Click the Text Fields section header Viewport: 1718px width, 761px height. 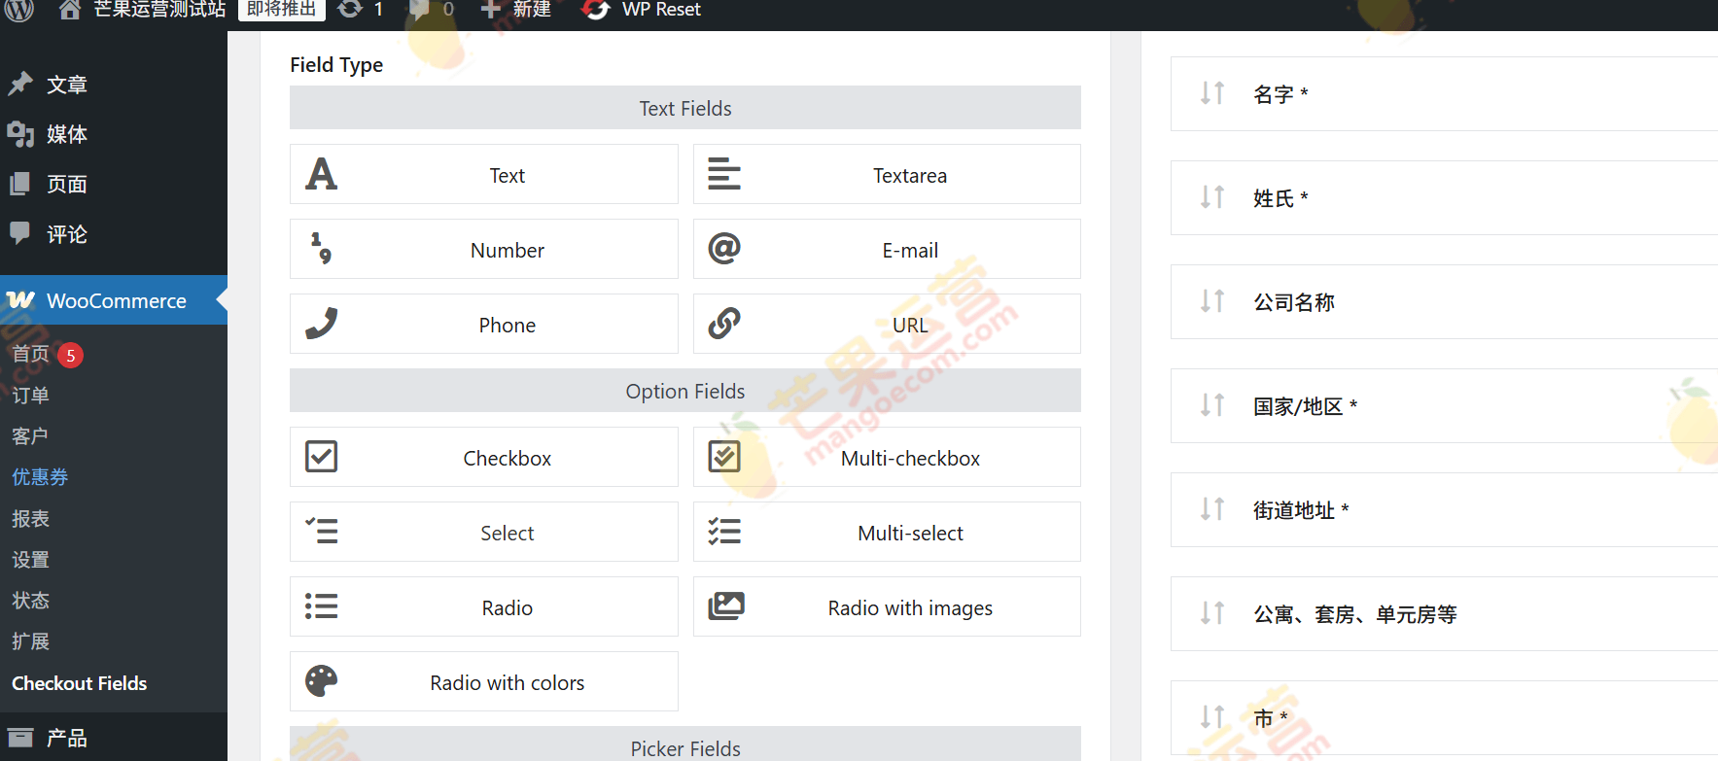coord(685,108)
